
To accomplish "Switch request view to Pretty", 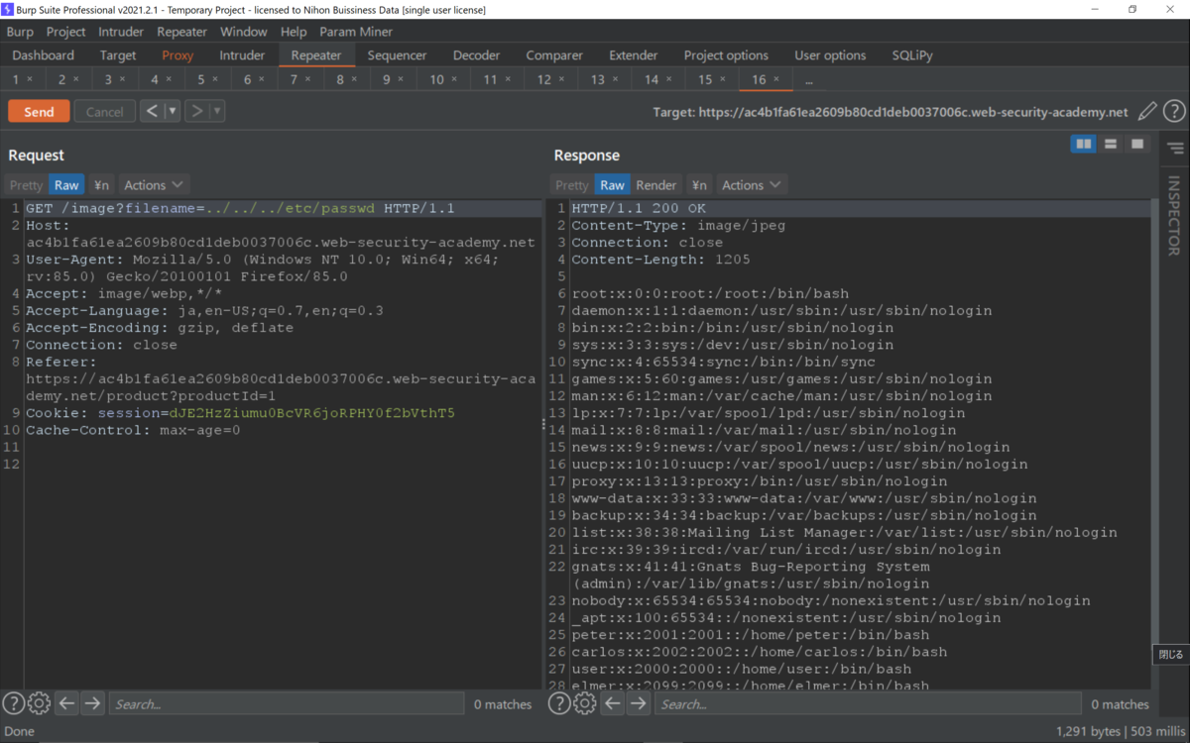I will [x=26, y=185].
